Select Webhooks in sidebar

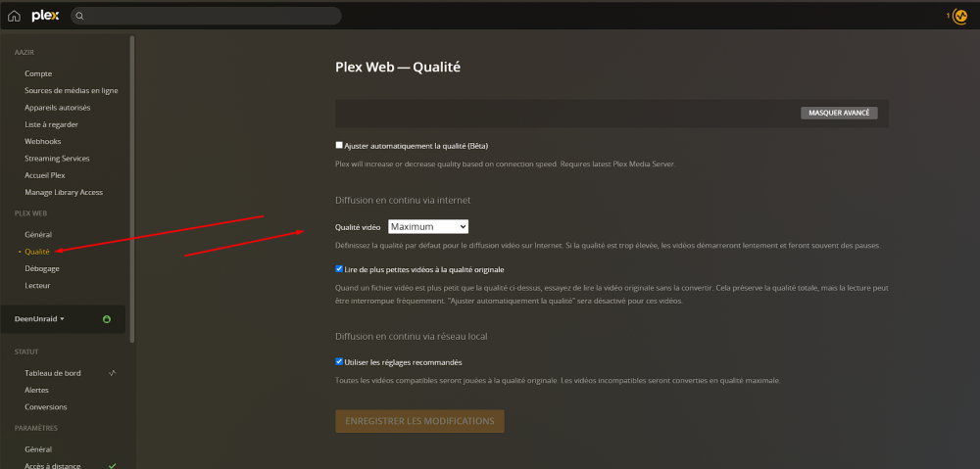click(42, 141)
